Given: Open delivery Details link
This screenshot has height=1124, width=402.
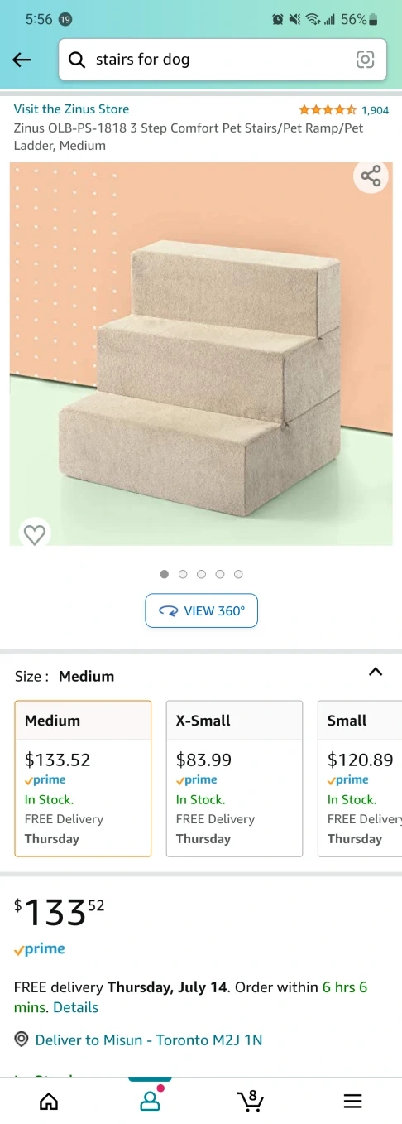Looking at the screenshot, I should tap(76, 1007).
